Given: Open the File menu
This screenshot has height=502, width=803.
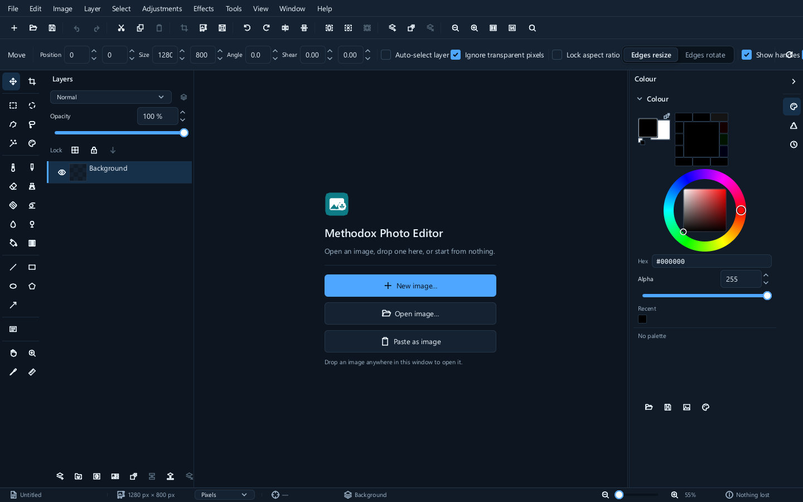Looking at the screenshot, I should (13, 8).
